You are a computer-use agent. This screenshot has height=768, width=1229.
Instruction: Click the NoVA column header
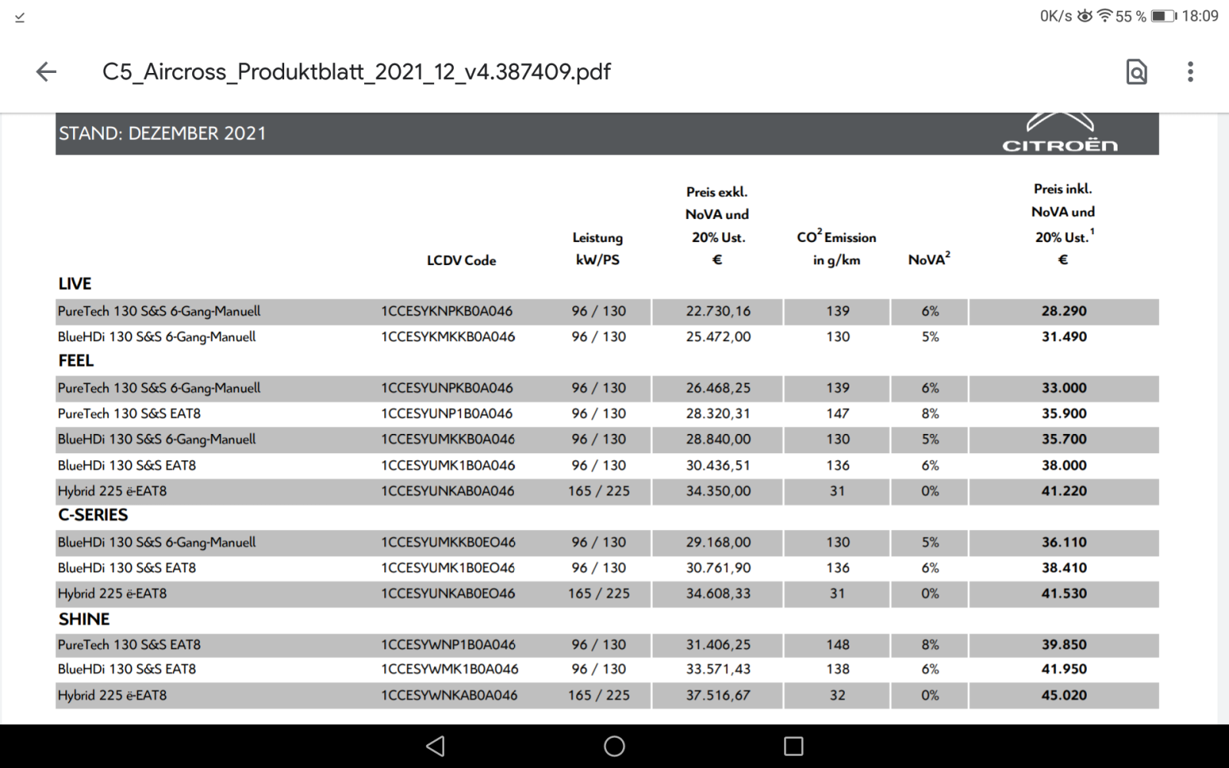(x=929, y=259)
